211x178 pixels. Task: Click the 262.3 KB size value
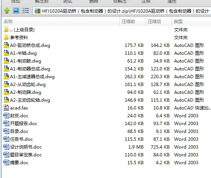(x=134, y=76)
